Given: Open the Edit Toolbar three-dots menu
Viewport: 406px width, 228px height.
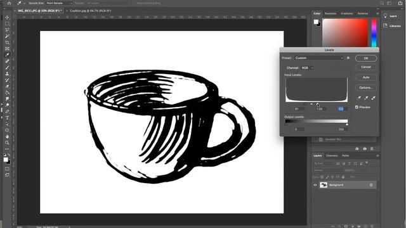Looking at the screenshot, I should point(7,149).
